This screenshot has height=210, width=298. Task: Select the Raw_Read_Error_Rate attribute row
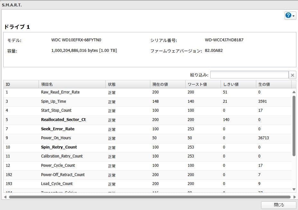tap(128, 92)
